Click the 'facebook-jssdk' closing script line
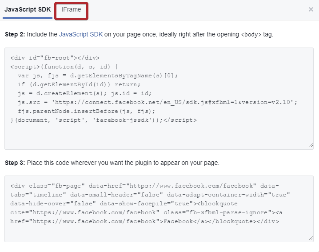 (104, 120)
